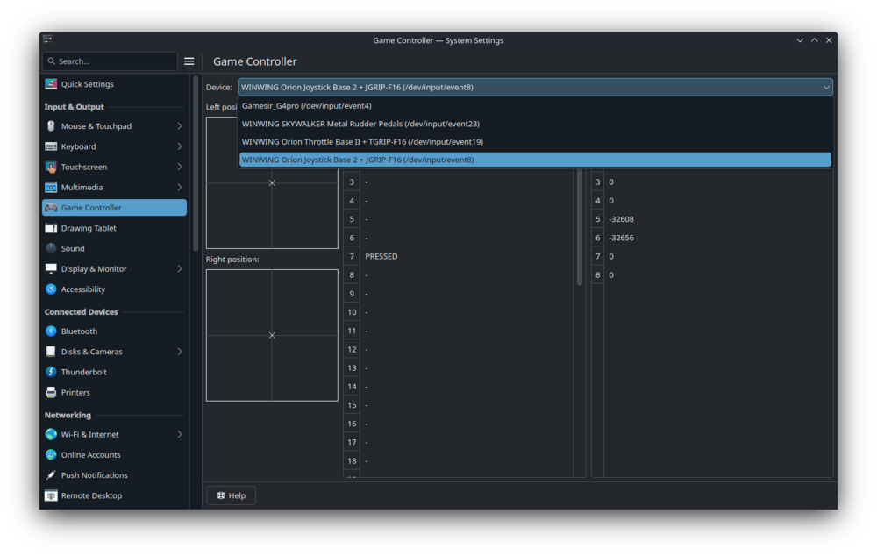Click the Disks & Cameras icon
Image resolution: width=877 pixels, height=556 pixels.
click(x=51, y=352)
